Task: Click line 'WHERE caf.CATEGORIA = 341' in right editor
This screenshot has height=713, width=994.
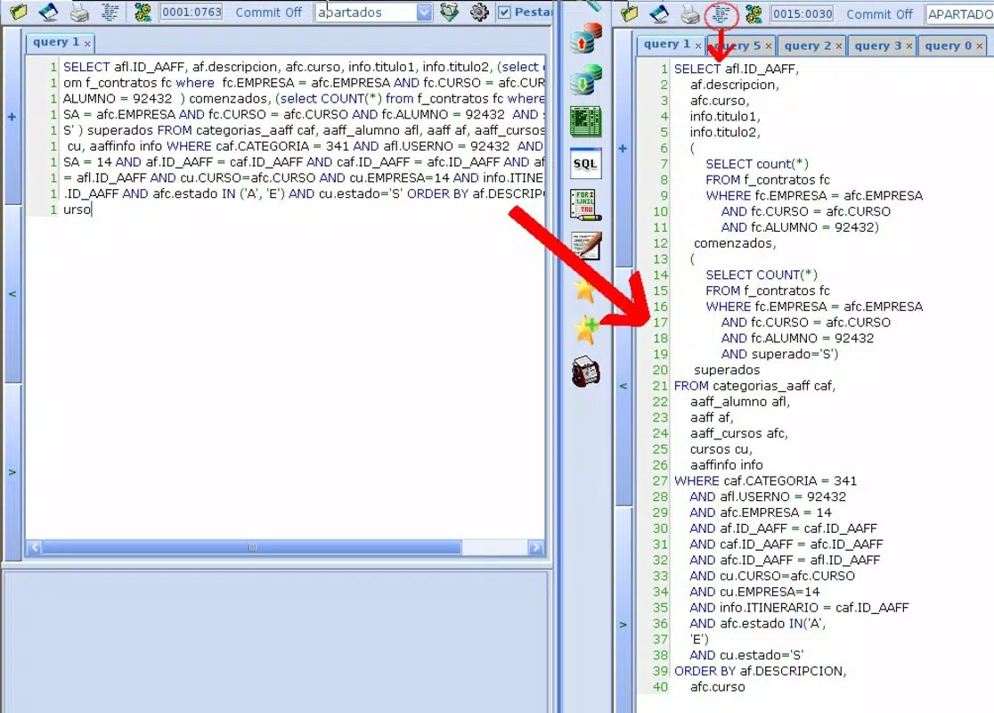Action: 765,481
